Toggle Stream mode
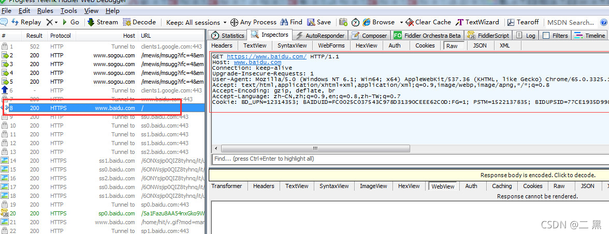 coord(103,22)
